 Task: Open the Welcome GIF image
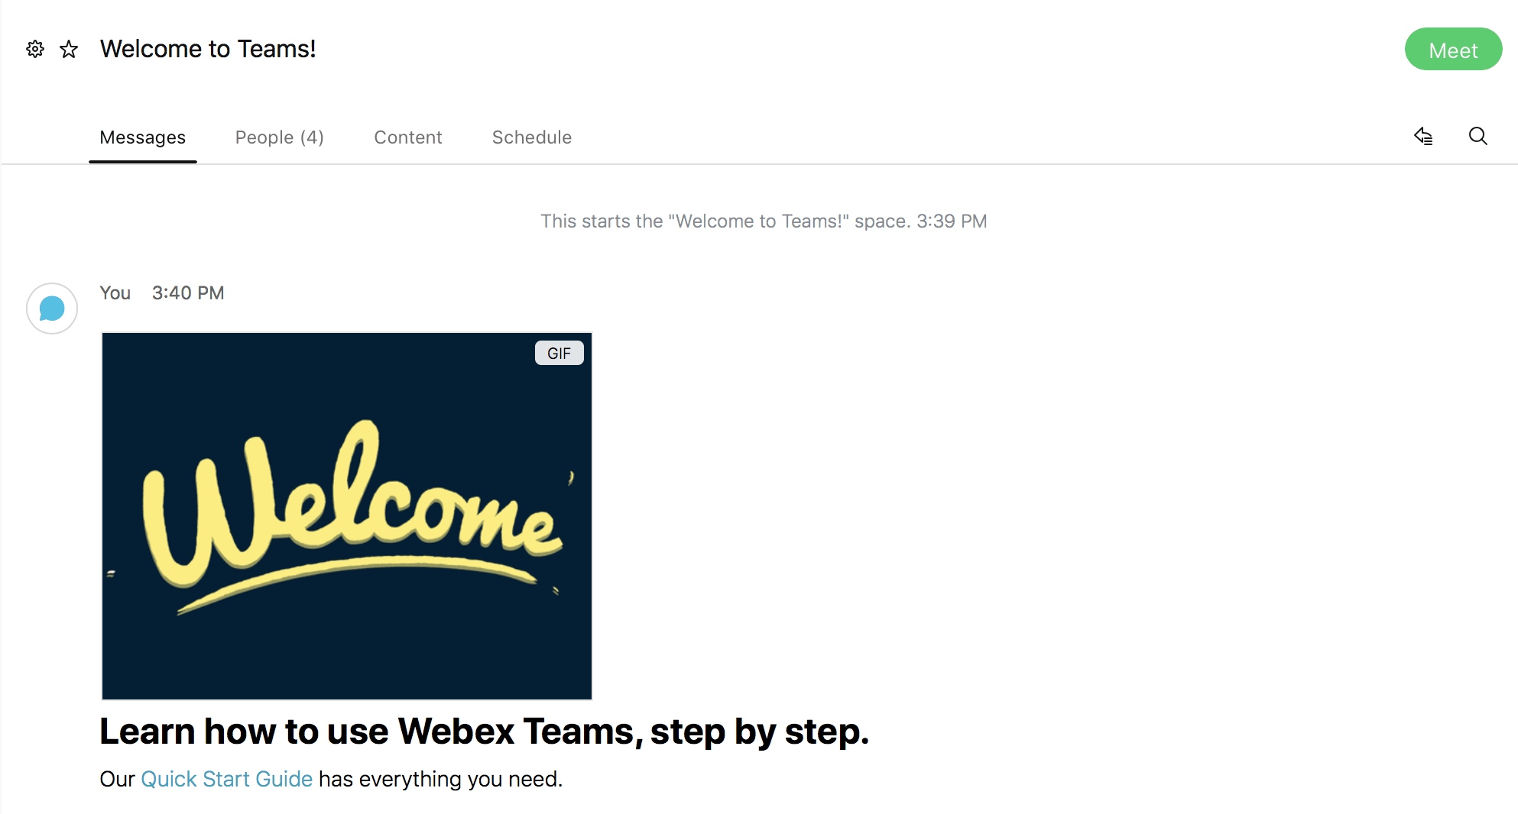pyautogui.click(x=347, y=516)
